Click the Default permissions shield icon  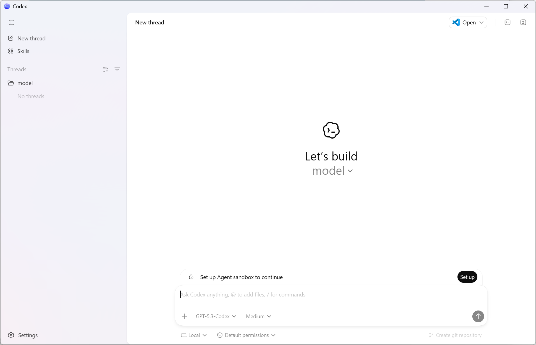pos(220,335)
